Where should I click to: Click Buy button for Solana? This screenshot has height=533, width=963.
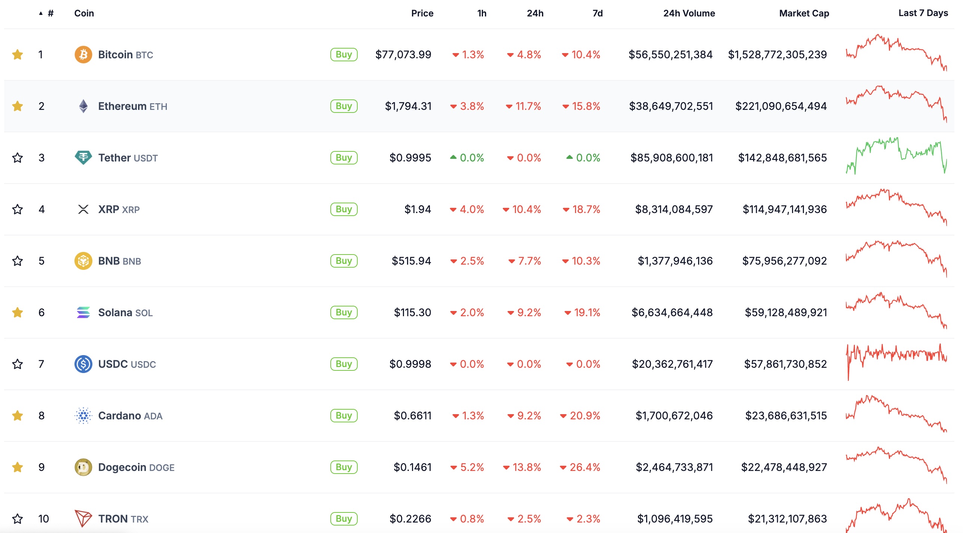[x=344, y=312]
